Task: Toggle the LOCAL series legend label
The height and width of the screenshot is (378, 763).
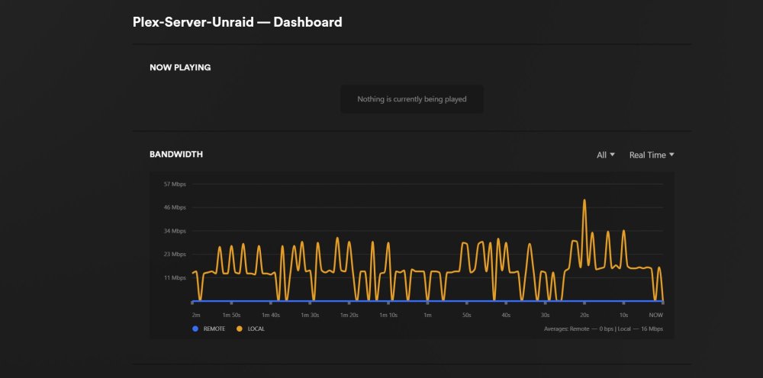Action: pos(256,329)
